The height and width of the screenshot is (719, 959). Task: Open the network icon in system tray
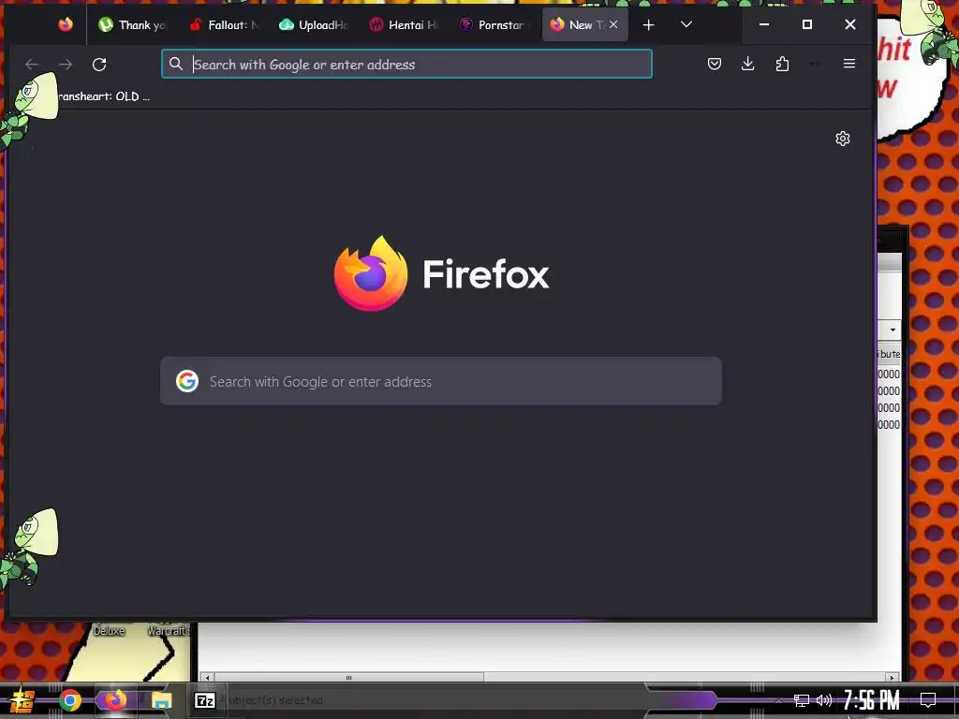coord(802,700)
